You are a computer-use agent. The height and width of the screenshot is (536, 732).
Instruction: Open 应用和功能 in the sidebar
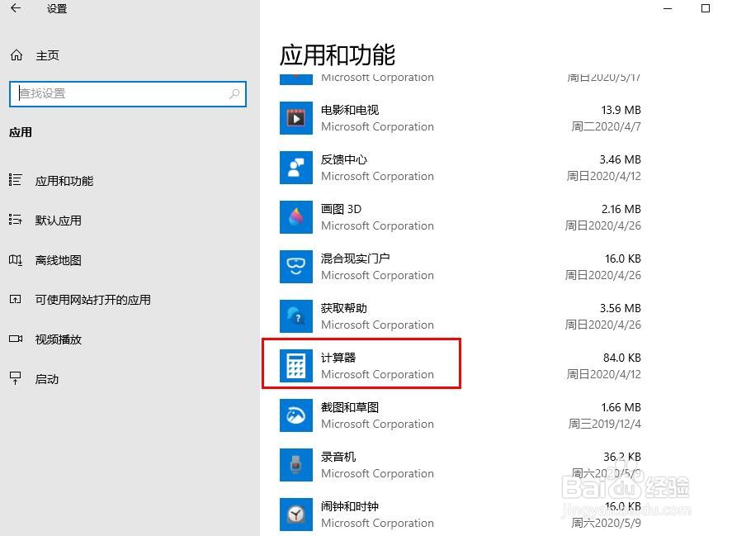64,181
